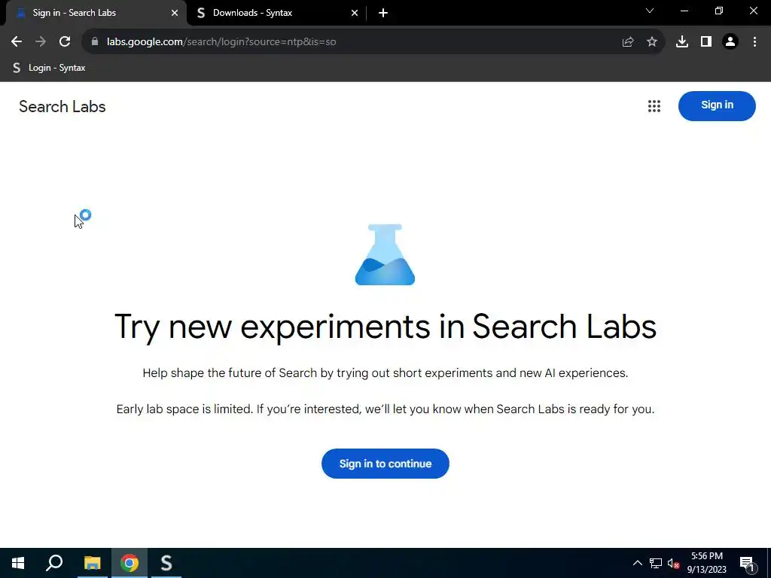Go back using the browser back arrow

click(17, 42)
